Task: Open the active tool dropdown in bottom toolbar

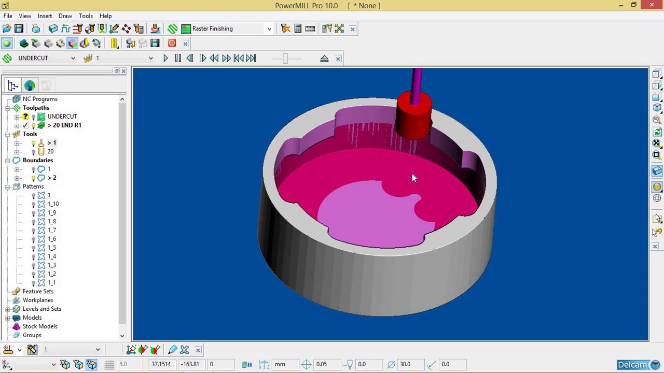Action: click(98, 350)
